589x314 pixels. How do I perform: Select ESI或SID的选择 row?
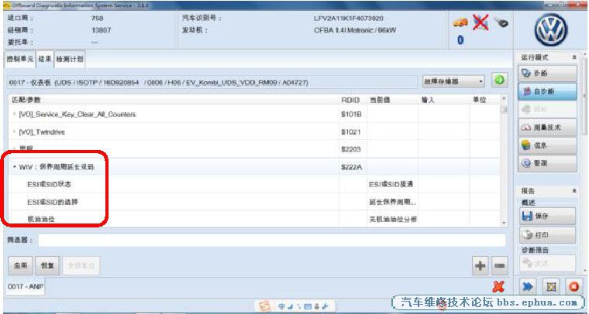(x=254, y=202)
